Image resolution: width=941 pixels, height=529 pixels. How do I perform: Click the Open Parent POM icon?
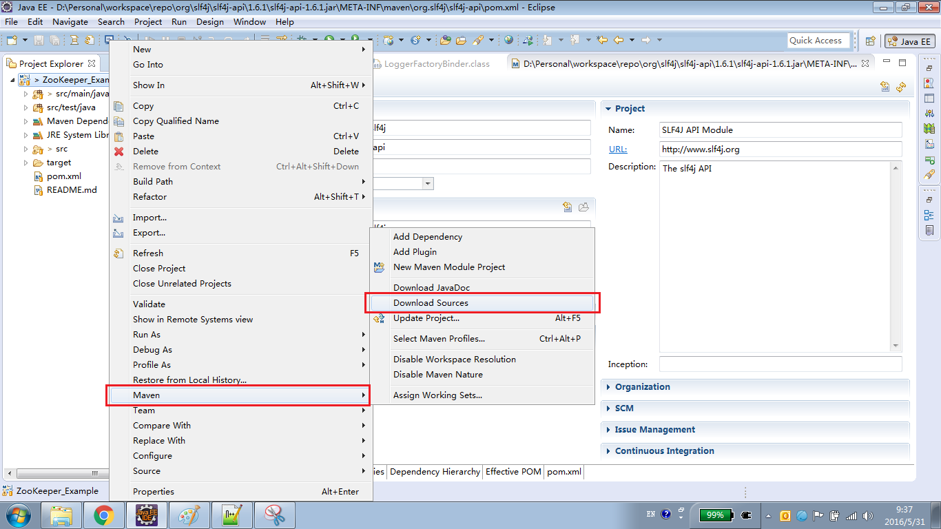(x=568, y=207)
